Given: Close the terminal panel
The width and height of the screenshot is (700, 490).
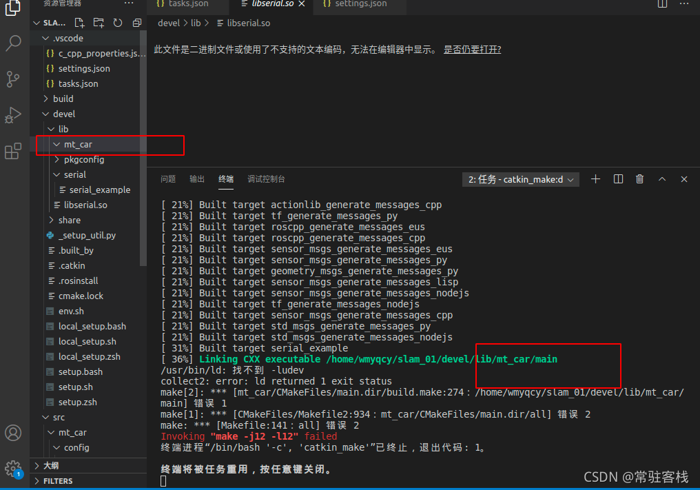Looking at the screenshot, I should [x=684, y=179].
